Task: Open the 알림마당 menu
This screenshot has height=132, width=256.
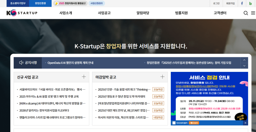Action: [143, 13]
